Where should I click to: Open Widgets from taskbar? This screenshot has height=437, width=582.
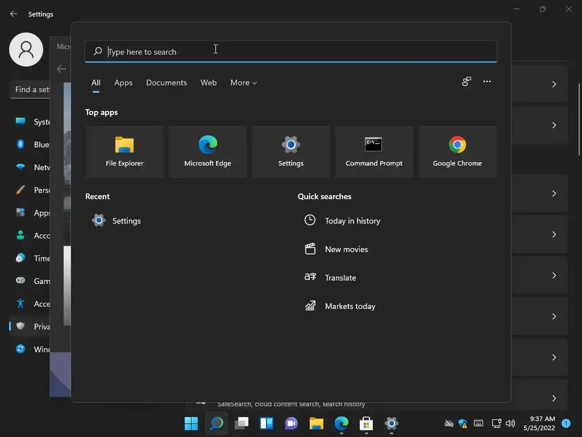tap(267, 423)
